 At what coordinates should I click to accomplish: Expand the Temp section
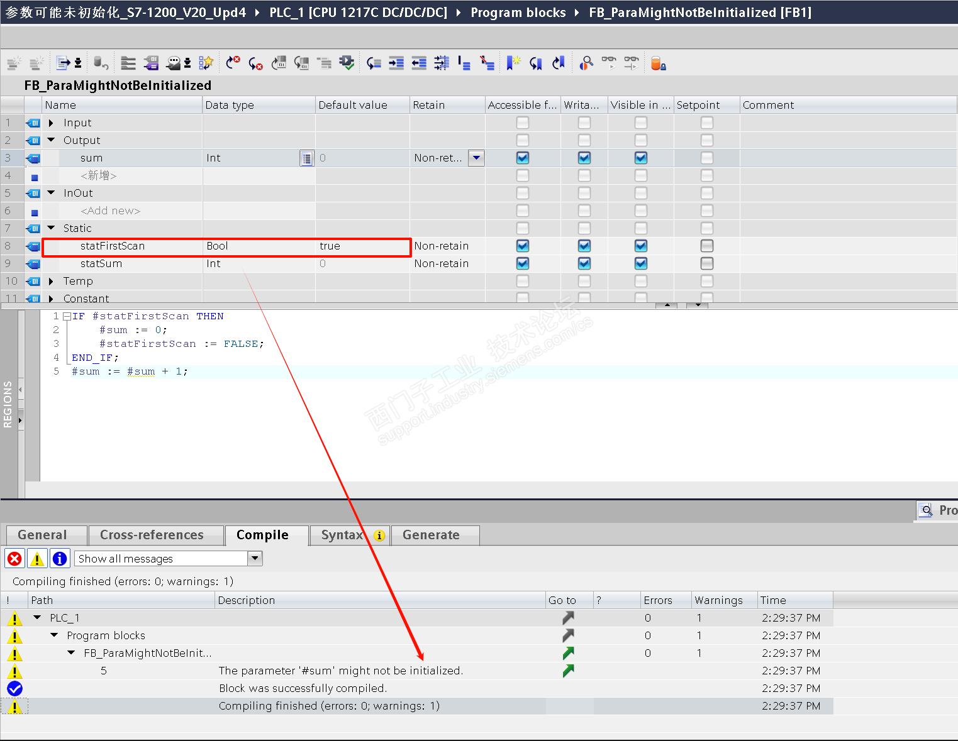click(x=51, y=281)
